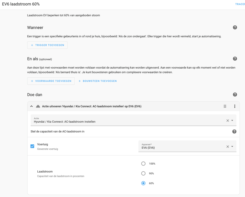The width and height of the screenshot is (245, 197).
Task: Uncheck the Voertuig checkbox
Action: pyautogui.click(x=32, y=146)
